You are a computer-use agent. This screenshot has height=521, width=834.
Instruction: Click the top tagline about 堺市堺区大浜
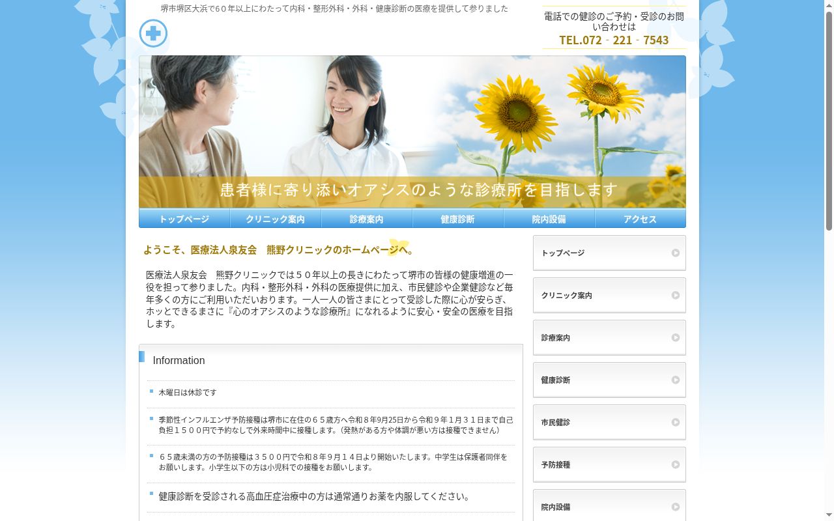pyautogui.click(x=334, y=8)
